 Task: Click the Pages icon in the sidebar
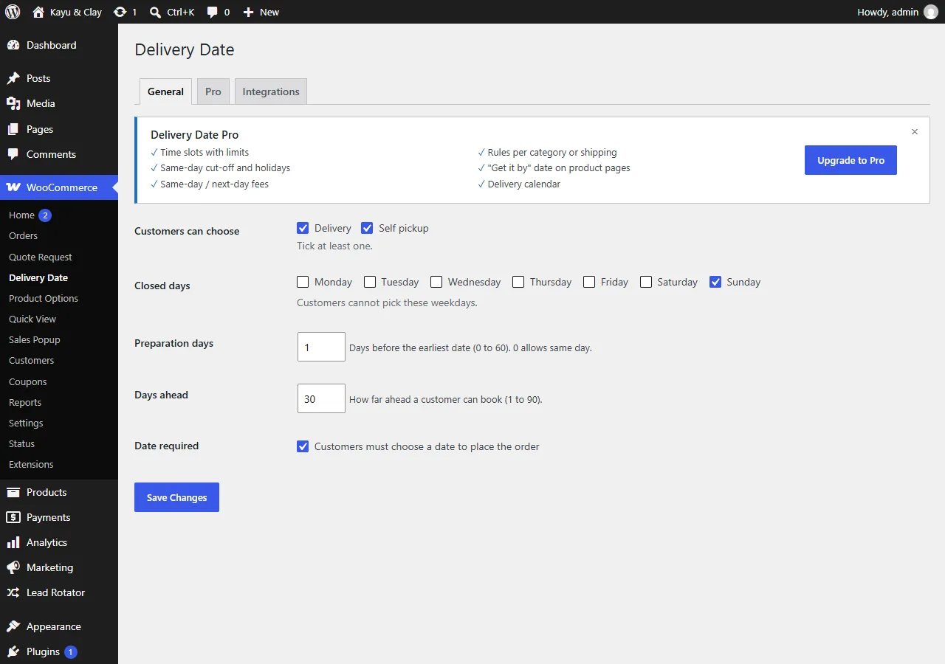13,129
